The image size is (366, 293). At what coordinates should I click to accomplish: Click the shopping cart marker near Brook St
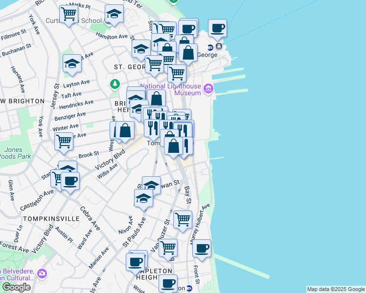pos(64,142)
